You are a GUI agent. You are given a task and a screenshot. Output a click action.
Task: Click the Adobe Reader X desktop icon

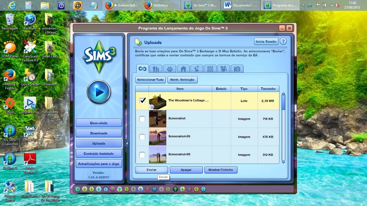click(30, 163)
